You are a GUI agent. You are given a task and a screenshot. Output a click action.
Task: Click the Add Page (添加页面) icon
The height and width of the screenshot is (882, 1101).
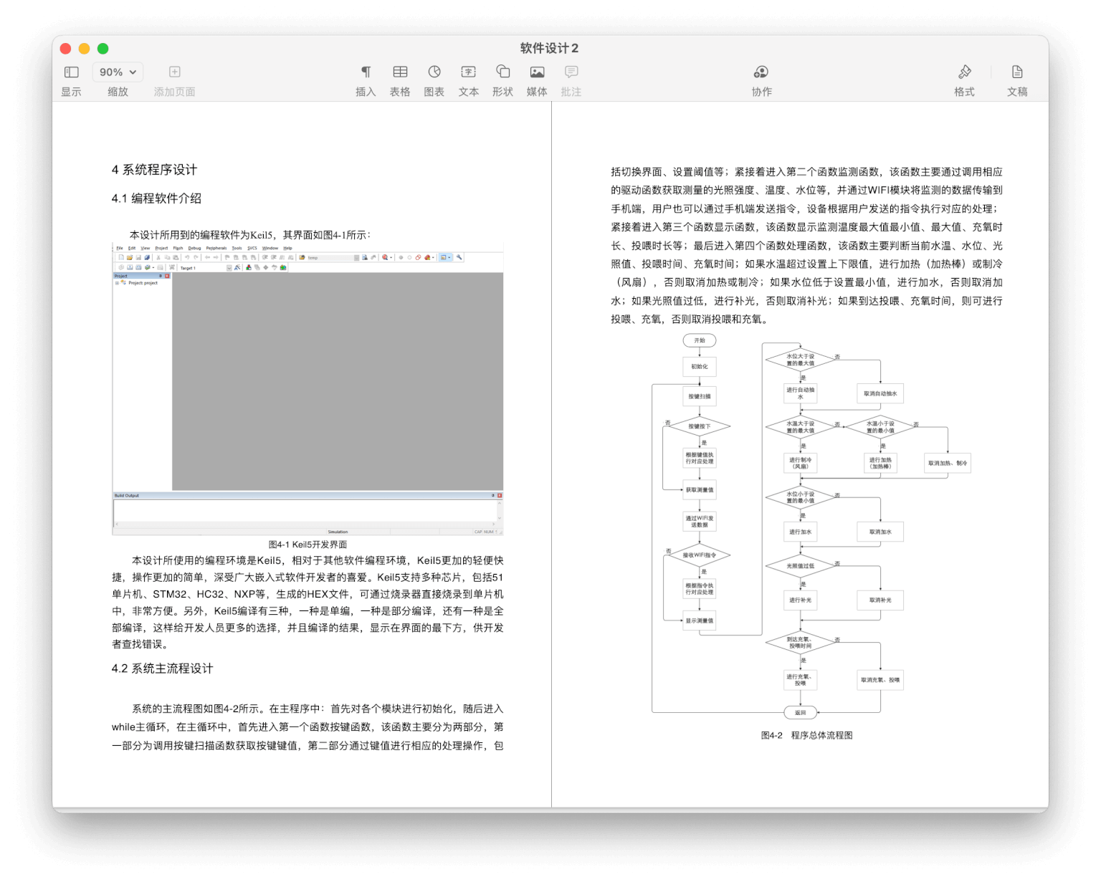(x=174, y=72)
